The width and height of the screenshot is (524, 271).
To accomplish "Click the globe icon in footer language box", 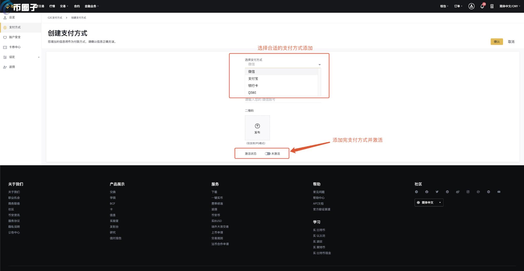I will 418,202.
